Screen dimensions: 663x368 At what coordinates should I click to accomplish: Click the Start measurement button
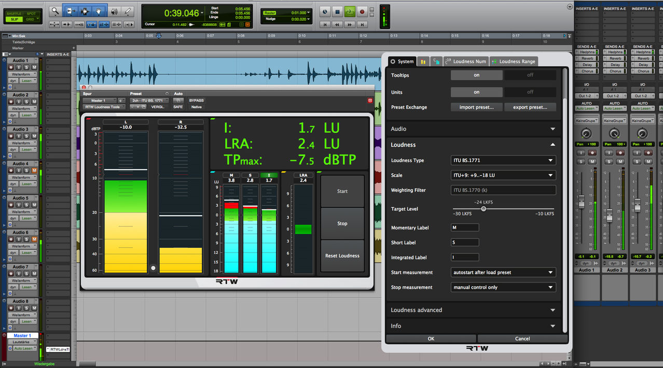coord(342,191)
